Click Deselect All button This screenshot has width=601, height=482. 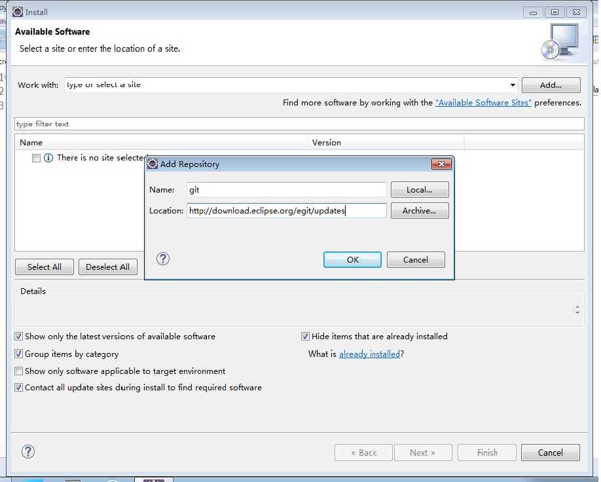108,267
